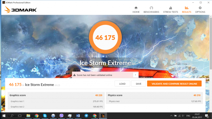212x119 pixels.
Task: Click the scrollbar up arrow
Action: point(211,16)
